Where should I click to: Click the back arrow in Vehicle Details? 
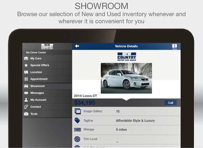pos(77,46)
